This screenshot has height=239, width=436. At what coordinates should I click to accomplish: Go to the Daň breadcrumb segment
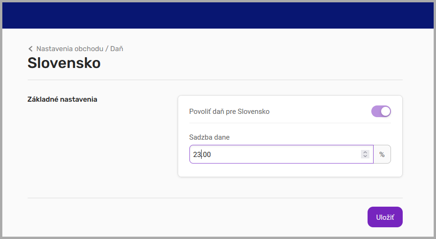tap(117, 49)
